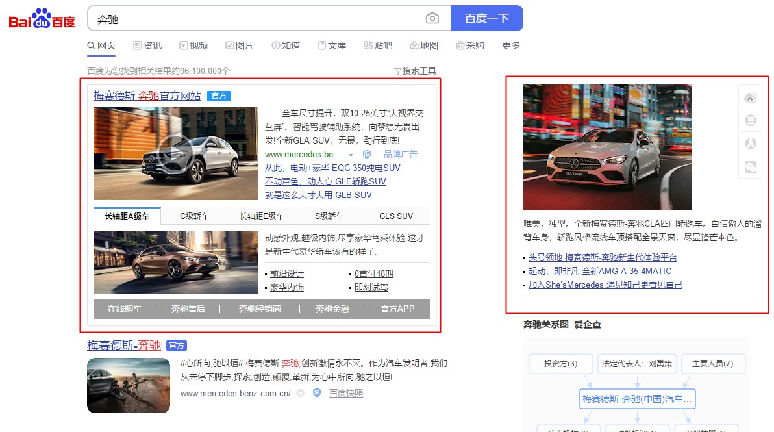Open 搜索工具 filter options

click(415, 71)
